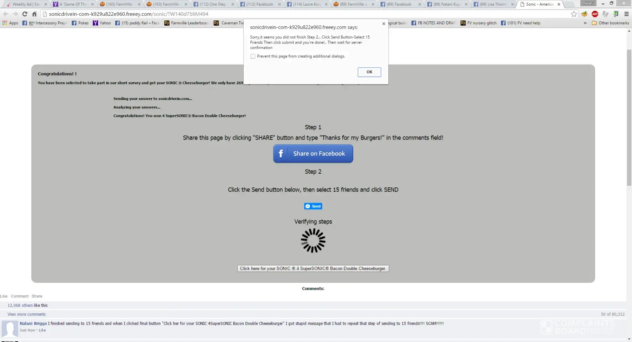The image size is (632, 342).
Task: Click the Comment link under Comments
Action: click(20, 296)
